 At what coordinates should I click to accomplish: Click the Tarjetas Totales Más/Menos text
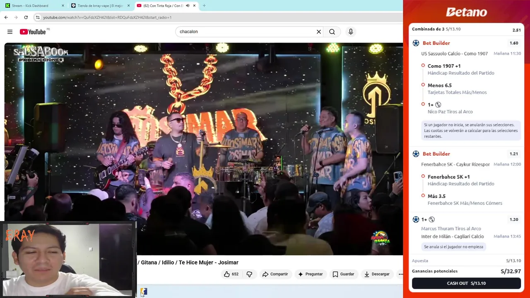pos(457,92)
